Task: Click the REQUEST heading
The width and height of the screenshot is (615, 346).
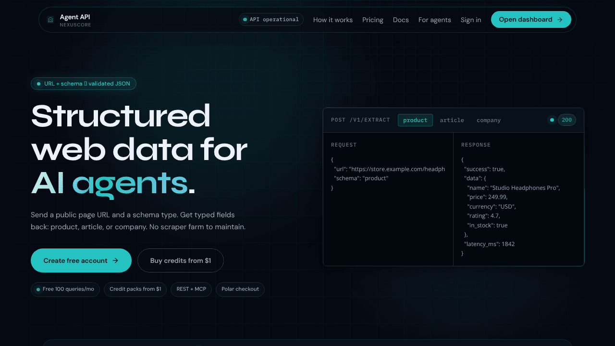Action: point(344,145)
